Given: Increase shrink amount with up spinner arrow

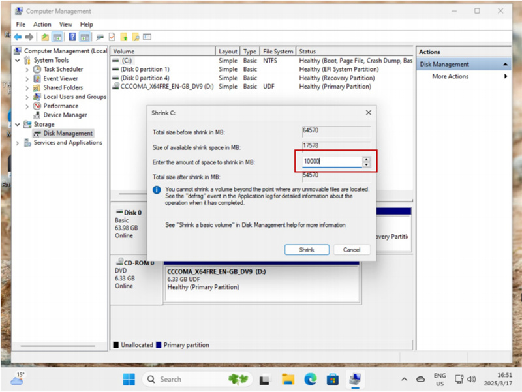Looking at the screenshot, I should pos(367,159).
